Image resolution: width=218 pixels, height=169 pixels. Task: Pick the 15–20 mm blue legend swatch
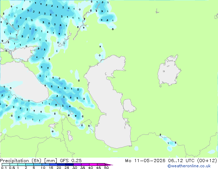click(x=53, y=165)
